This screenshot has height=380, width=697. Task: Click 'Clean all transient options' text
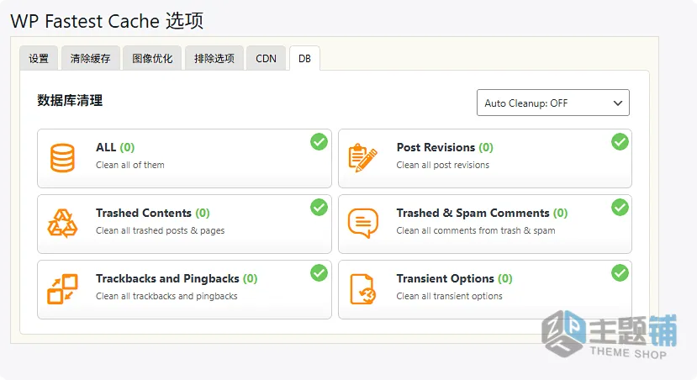click(x=450, y=296)
